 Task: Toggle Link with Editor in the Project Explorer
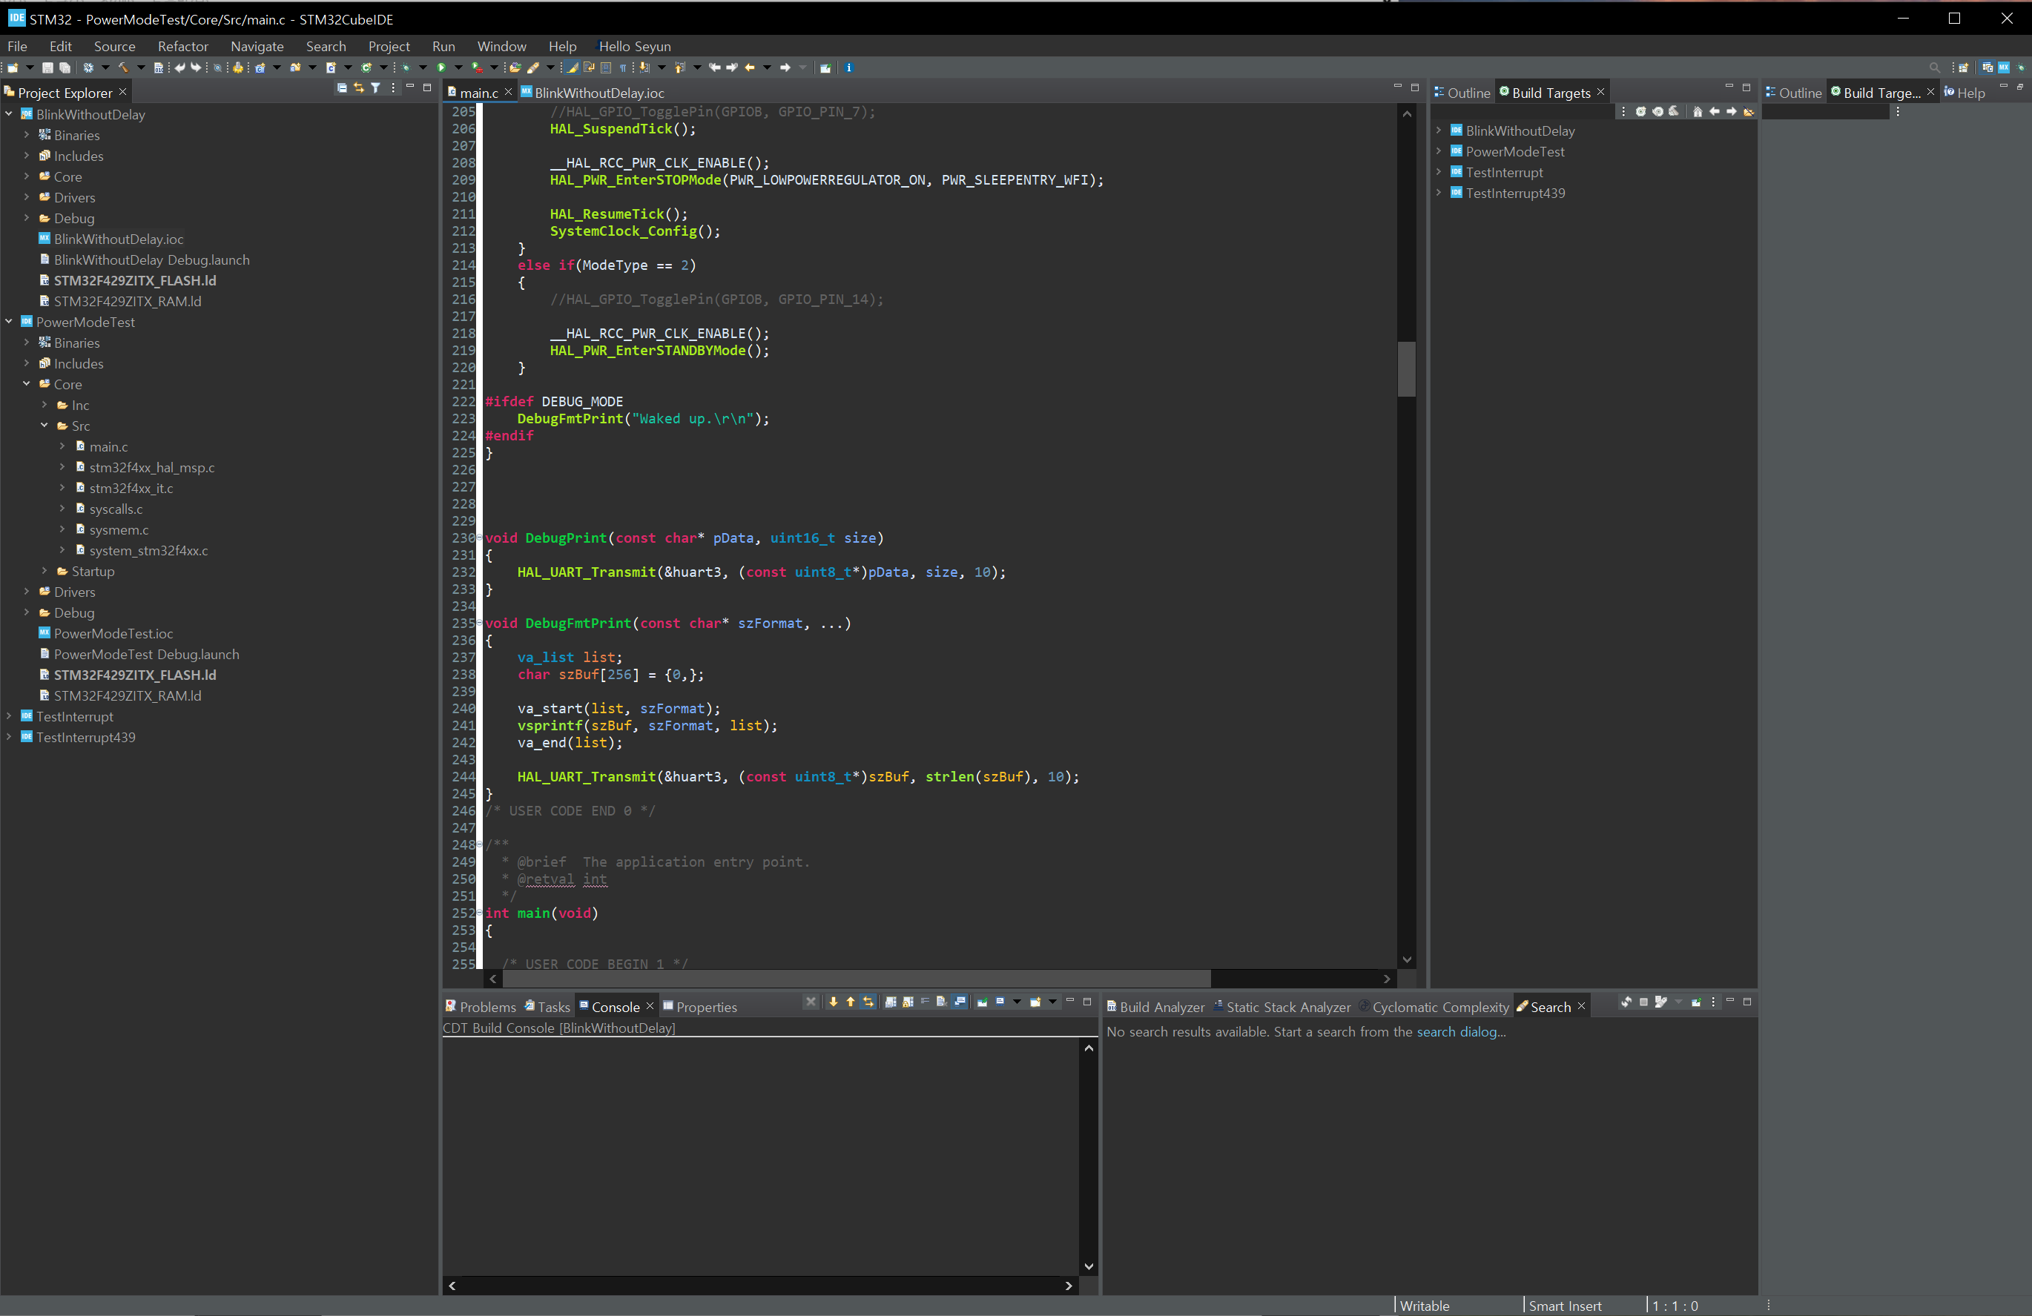(x=359, y=88)
